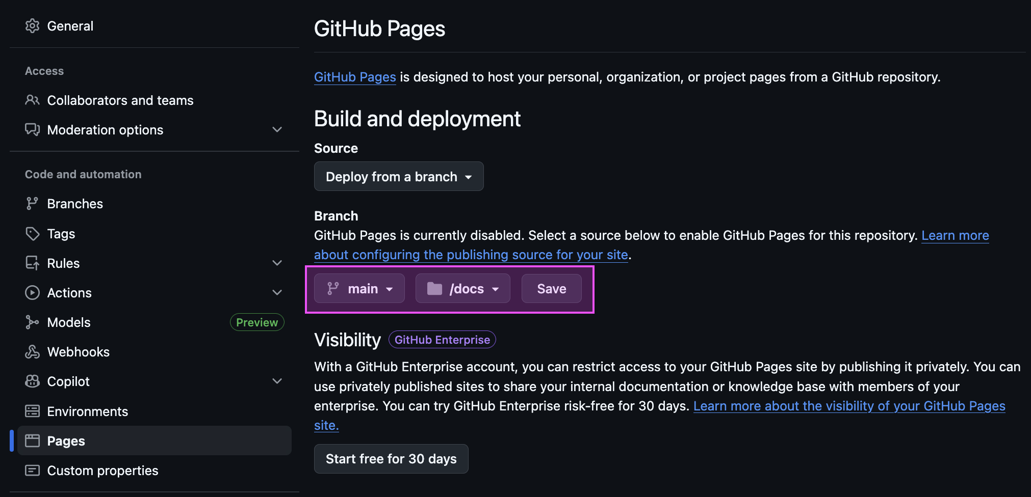Expand the Actions section chevron
Screen dimensions: 1031x497
pyautogui.click(x=277, y=293)
